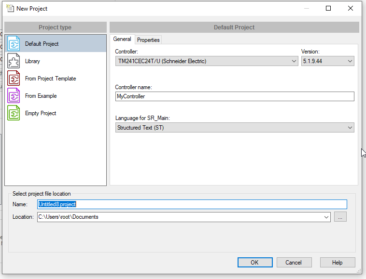Open the Controller dropdown list

pyautogui.click(x=207, y=61)
